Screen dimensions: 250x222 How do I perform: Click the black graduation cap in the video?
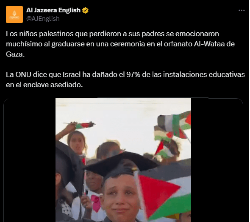point(122,165)
